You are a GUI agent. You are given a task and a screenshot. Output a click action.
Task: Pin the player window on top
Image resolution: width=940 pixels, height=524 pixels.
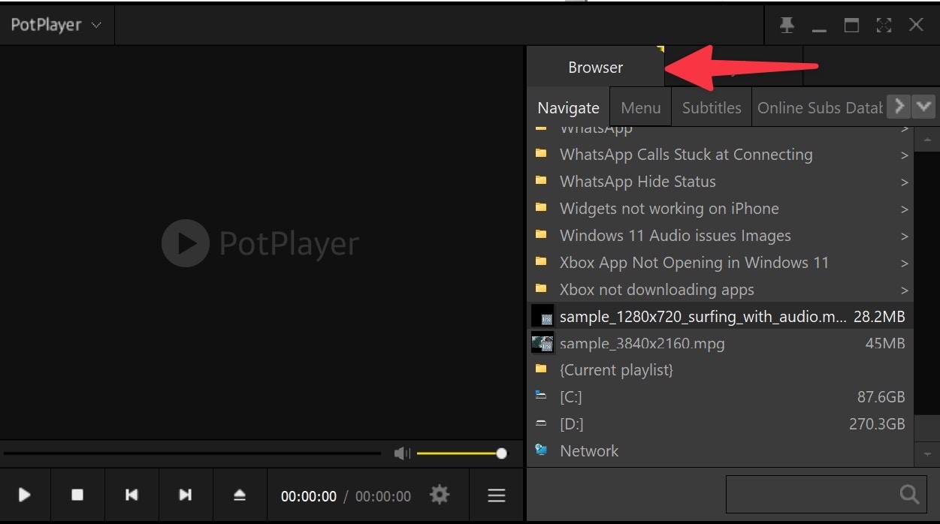point(787,26)
